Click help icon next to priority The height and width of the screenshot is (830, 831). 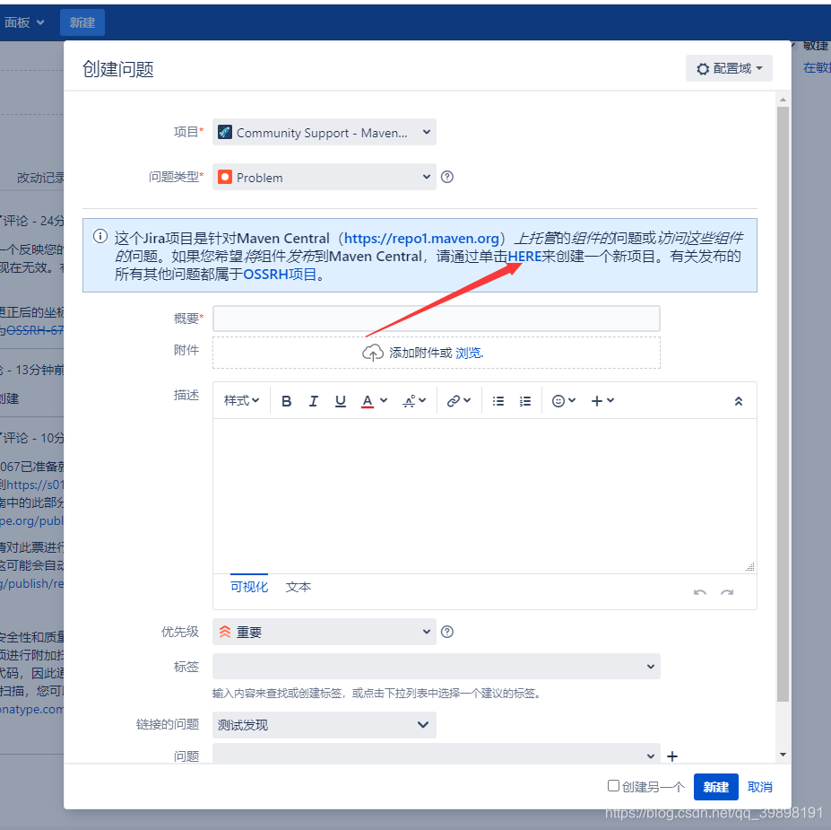tap(447, 632)
